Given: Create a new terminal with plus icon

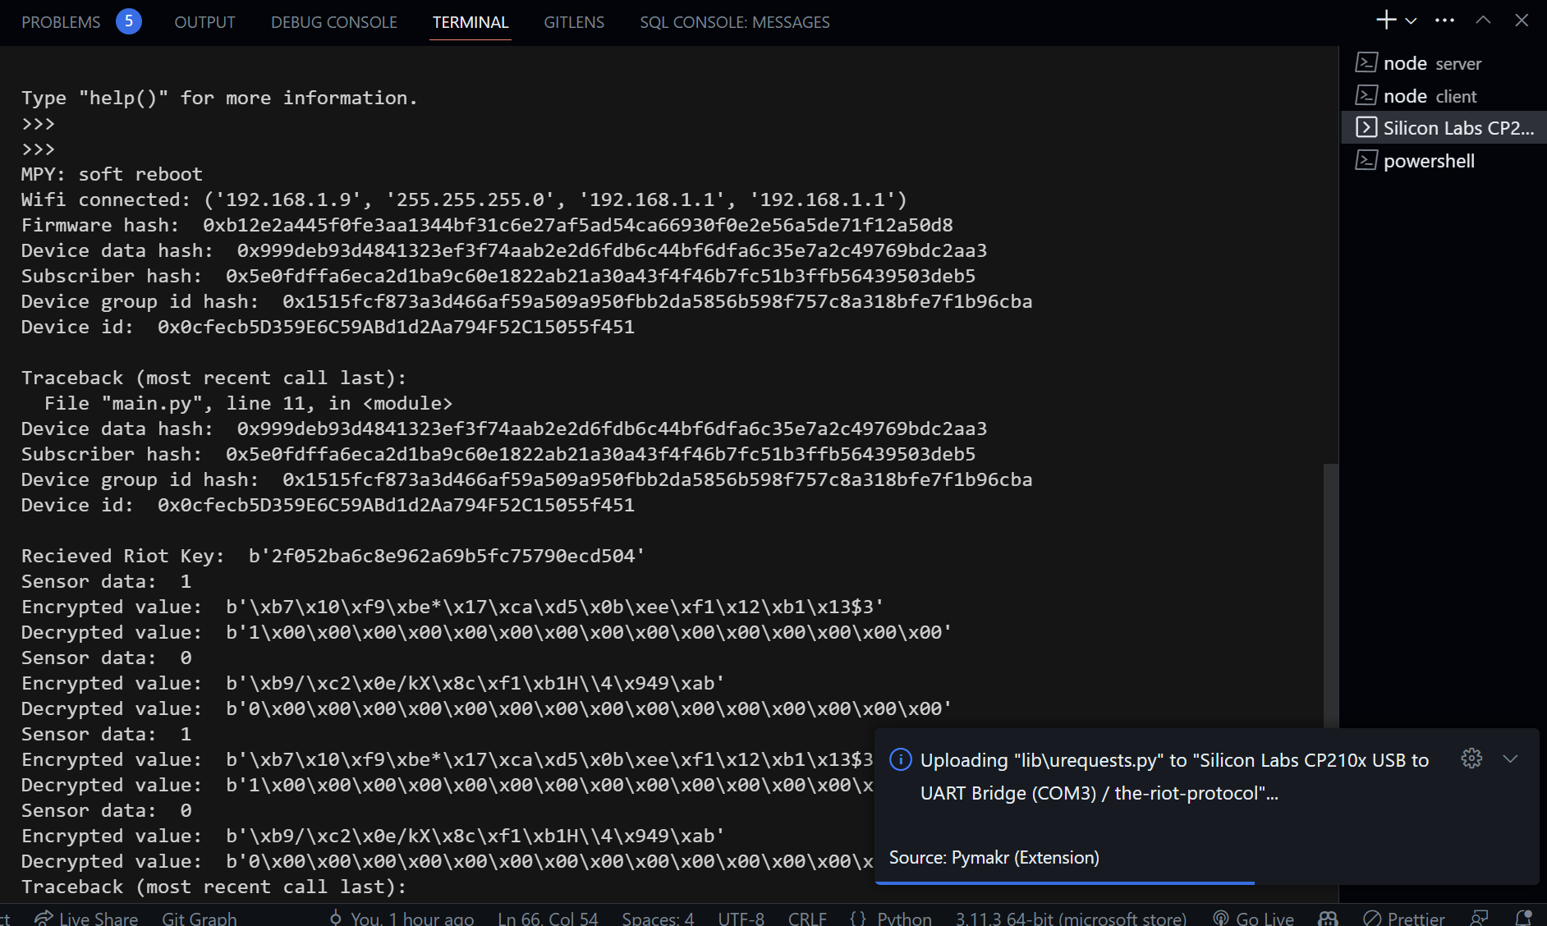Looking at the screenshot, I should click(1386, 21).
